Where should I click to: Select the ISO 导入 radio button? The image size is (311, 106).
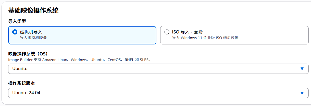click(x=167, y=32)
